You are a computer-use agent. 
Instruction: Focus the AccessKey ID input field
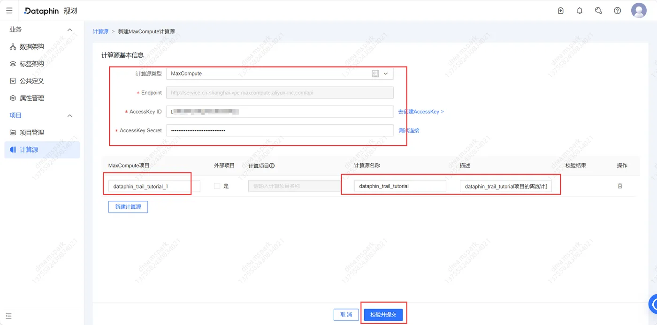[x=280, y=112]
